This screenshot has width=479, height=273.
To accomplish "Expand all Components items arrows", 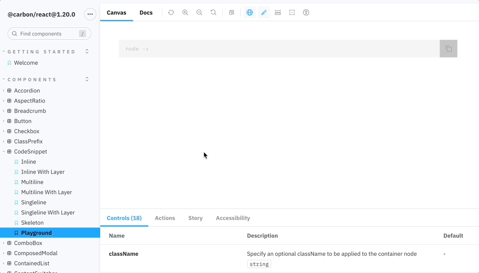I will tap(87, 79).
